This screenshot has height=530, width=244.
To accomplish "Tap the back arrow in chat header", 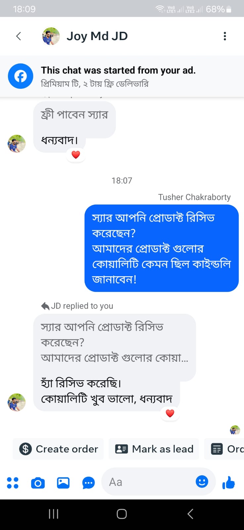I will pos(19,36).
